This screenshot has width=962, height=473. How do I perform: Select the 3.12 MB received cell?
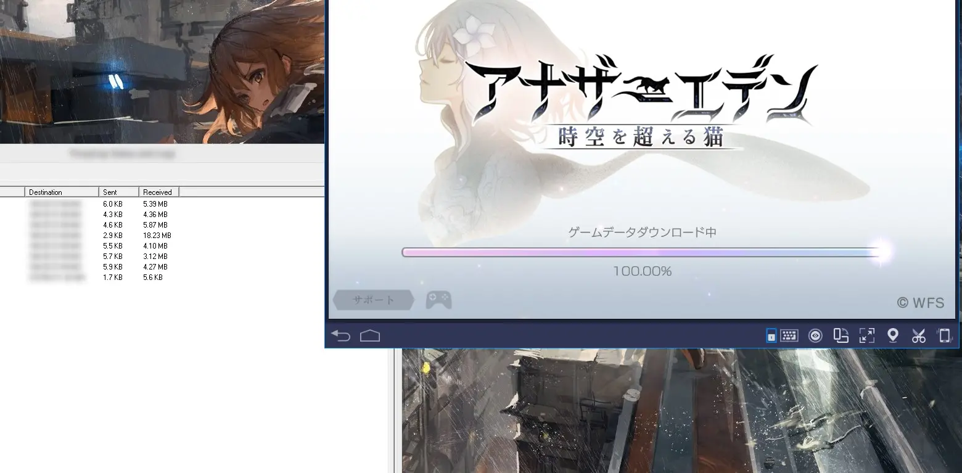coord(155,257)
